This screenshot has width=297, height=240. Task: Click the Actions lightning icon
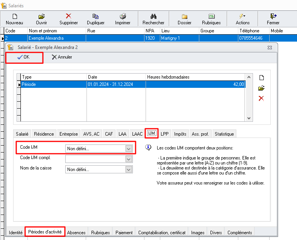(x=243, y=17)
